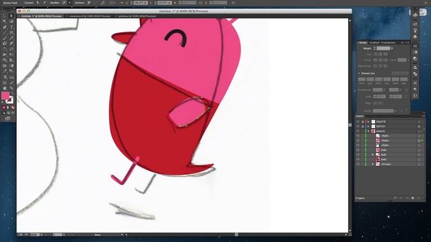The height and width of the screenshot is (242, 431).
Task: Select the Artboard tool
Action: (5, 83)
